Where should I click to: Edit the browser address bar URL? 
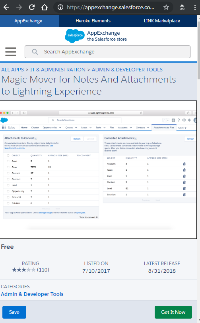(110, 8)
